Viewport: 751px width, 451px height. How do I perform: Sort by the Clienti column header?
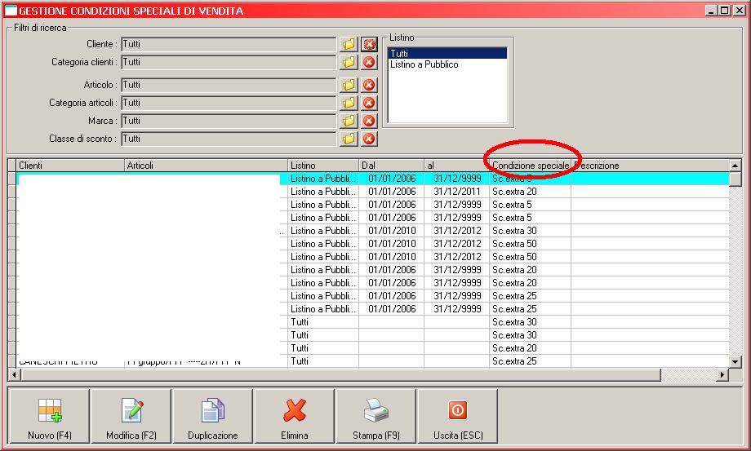pyautogui.click(x=70, y=166)
